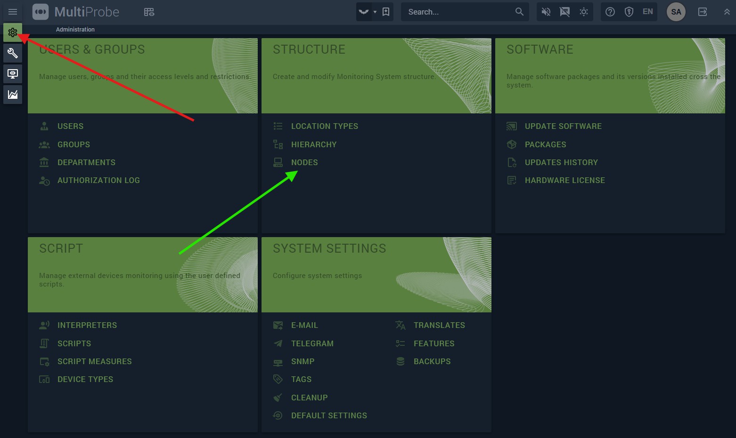The image size is (736, 438).
Task: Toggle notification messages off icon
Action: (564, 12)
